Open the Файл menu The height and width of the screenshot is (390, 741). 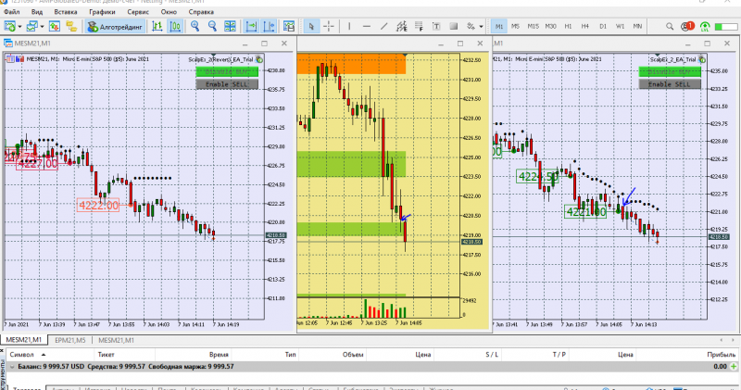tap(12, 12)
